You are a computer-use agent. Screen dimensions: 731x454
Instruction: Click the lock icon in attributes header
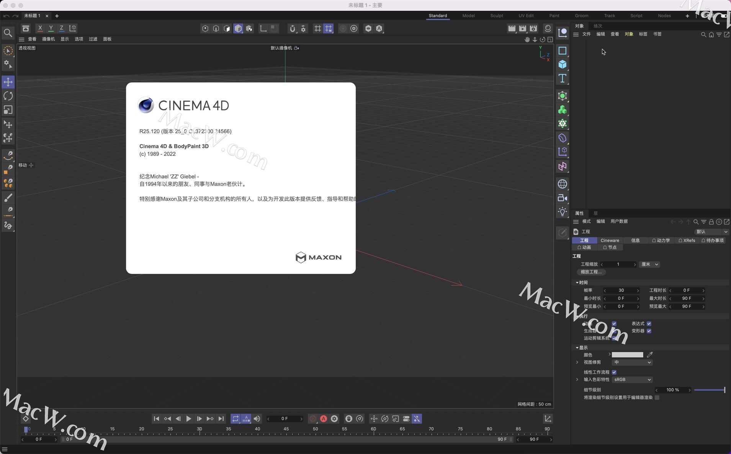(711, 222)
